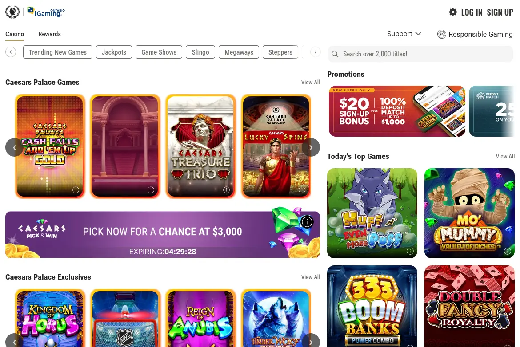Advance Caesars Palace Games carousel right
This screenshot has height=347, width=520.
[x=311, y=147]
